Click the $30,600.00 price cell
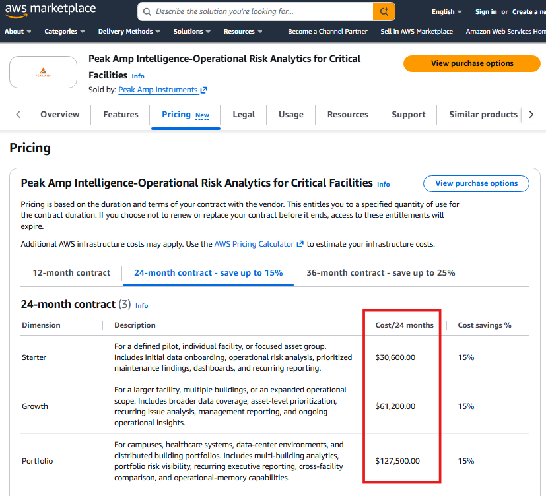The width and height of the screenshot is (546, 496). (395, 357)
